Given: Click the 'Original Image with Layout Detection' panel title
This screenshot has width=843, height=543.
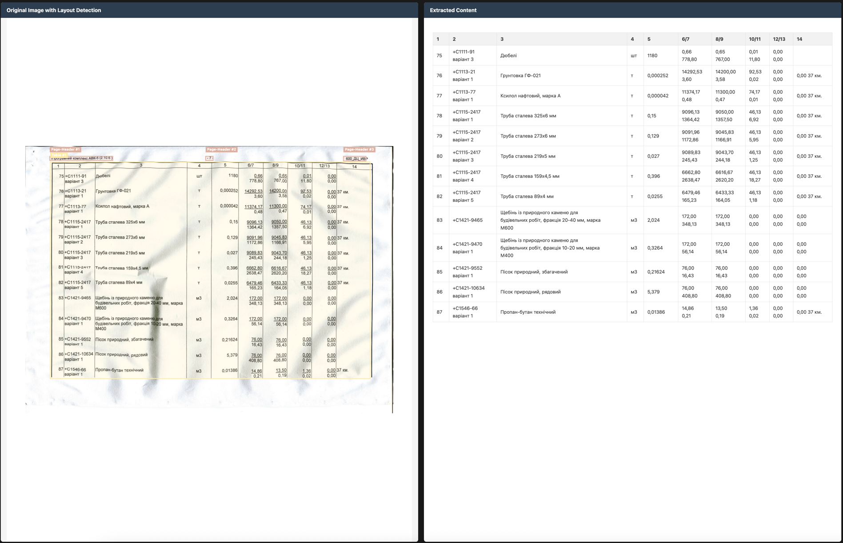Looking at the screenshot, I should pos(54,10).
